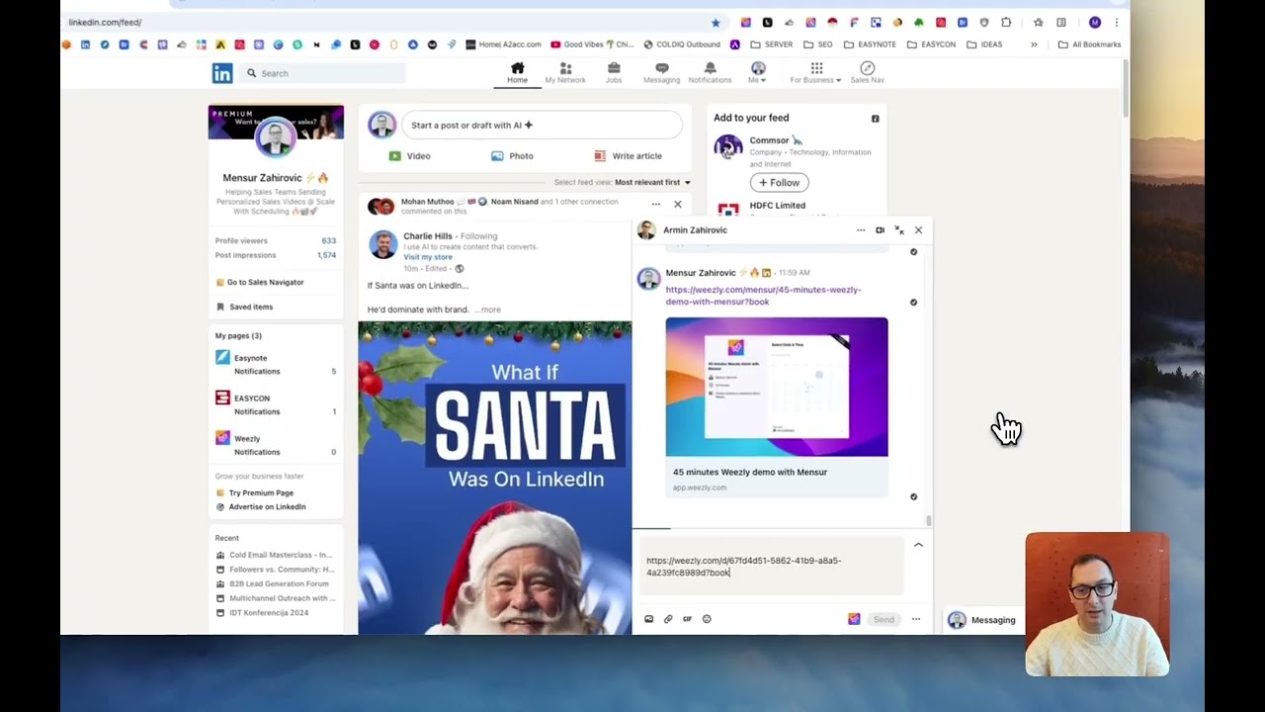Open the All Bookmarks folder
Viewport: 1265px width, 712px height.
tap(1089, 44)
